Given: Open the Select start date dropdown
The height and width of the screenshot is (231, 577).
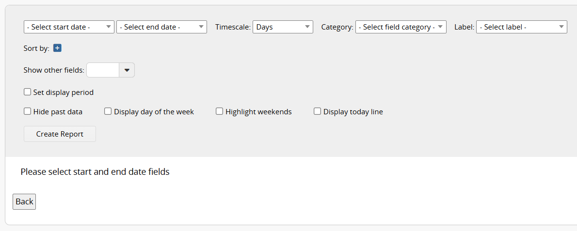Looking at the screenshot, I should [x=69, y=27].
